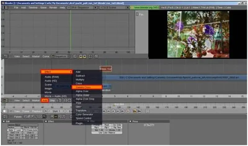Delete the current screen layout X button

click(95, 7)
